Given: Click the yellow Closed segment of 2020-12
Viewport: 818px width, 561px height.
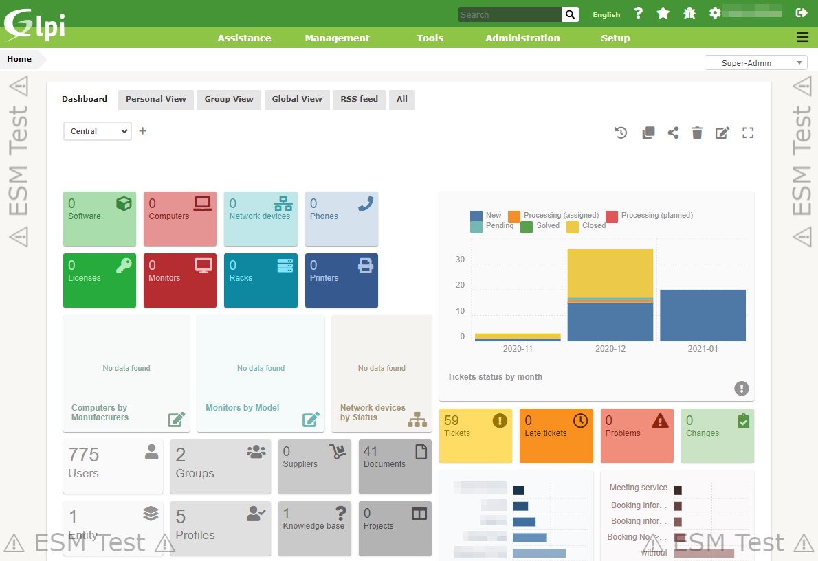Looking at the screenshot, I should coord(610,273).
